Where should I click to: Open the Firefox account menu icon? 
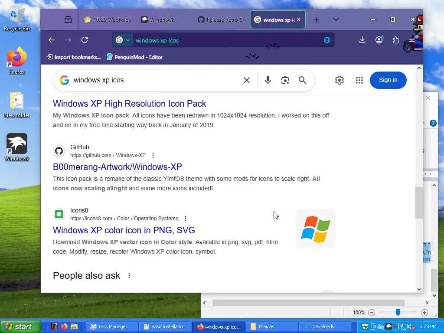[379, 40]
